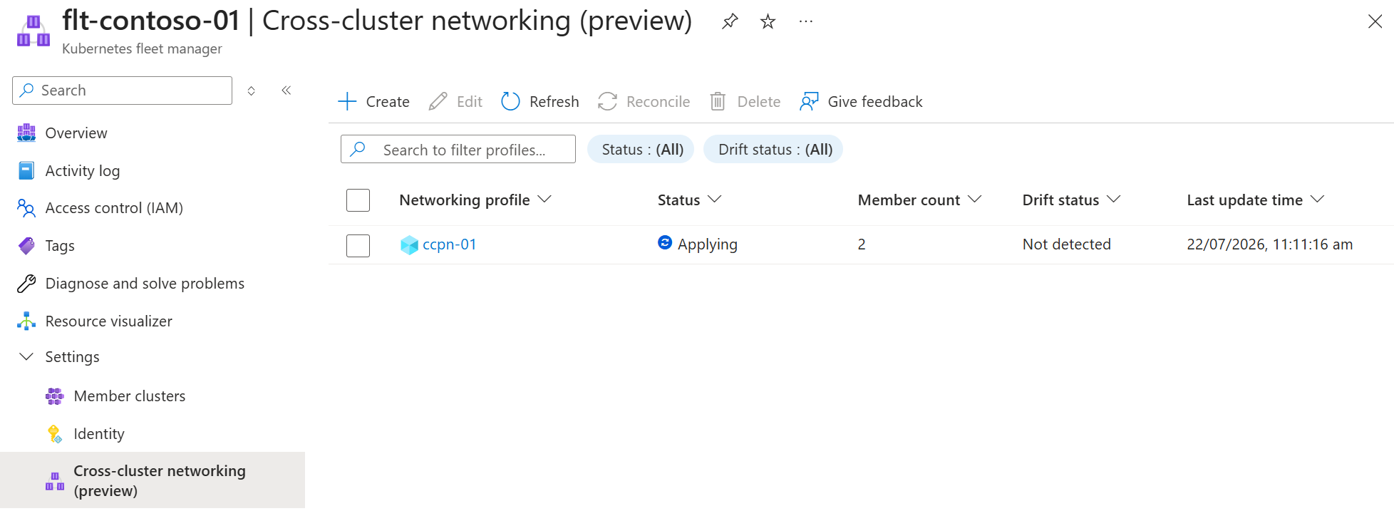This screenshot has height=511, width=1394.
Task: Click the Activity log book icon
Action: pos(26,171)
